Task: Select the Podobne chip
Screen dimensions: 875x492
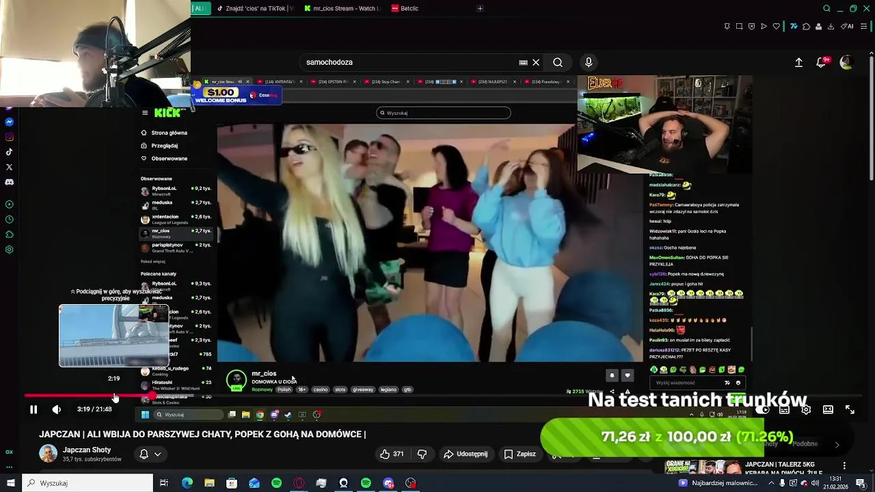Action: pyautogui.click(x=805, y=444)
